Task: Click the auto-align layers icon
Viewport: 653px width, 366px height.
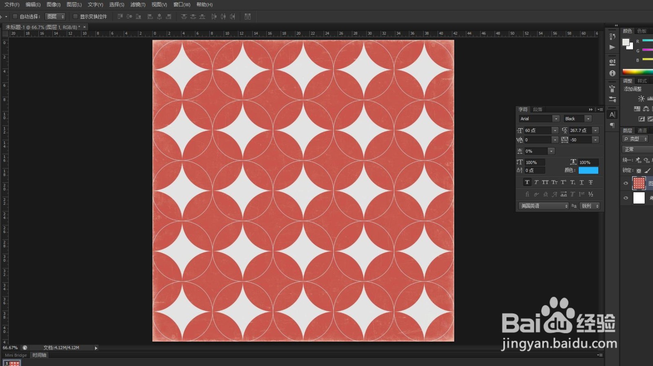Action: pos(248,16)
